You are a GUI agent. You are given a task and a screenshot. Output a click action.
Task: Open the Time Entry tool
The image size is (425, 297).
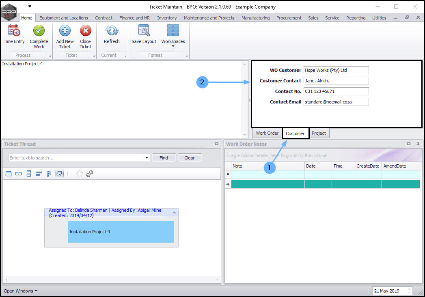(14, 34)
